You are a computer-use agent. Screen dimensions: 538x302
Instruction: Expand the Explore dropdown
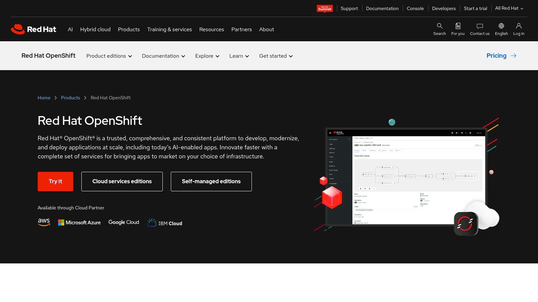click(207, 56)
